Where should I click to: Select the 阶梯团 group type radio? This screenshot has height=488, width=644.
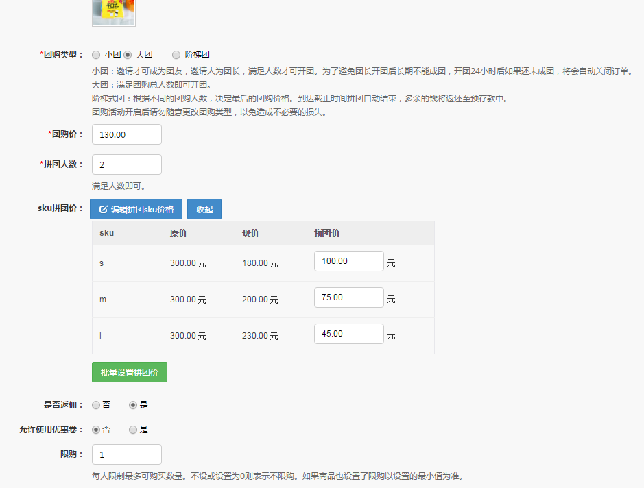176,55
